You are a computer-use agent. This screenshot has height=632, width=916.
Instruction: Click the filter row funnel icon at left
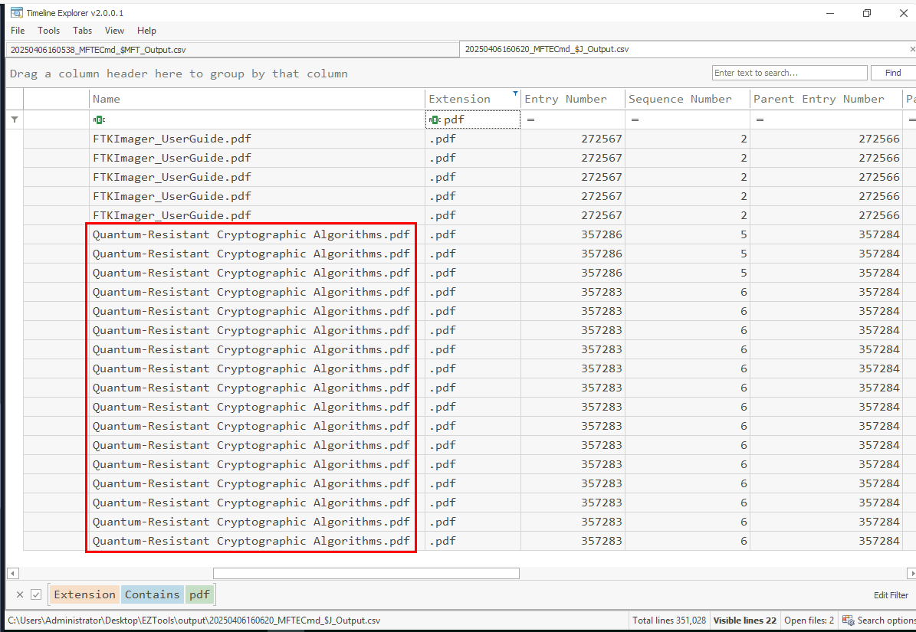coord(15,120)
